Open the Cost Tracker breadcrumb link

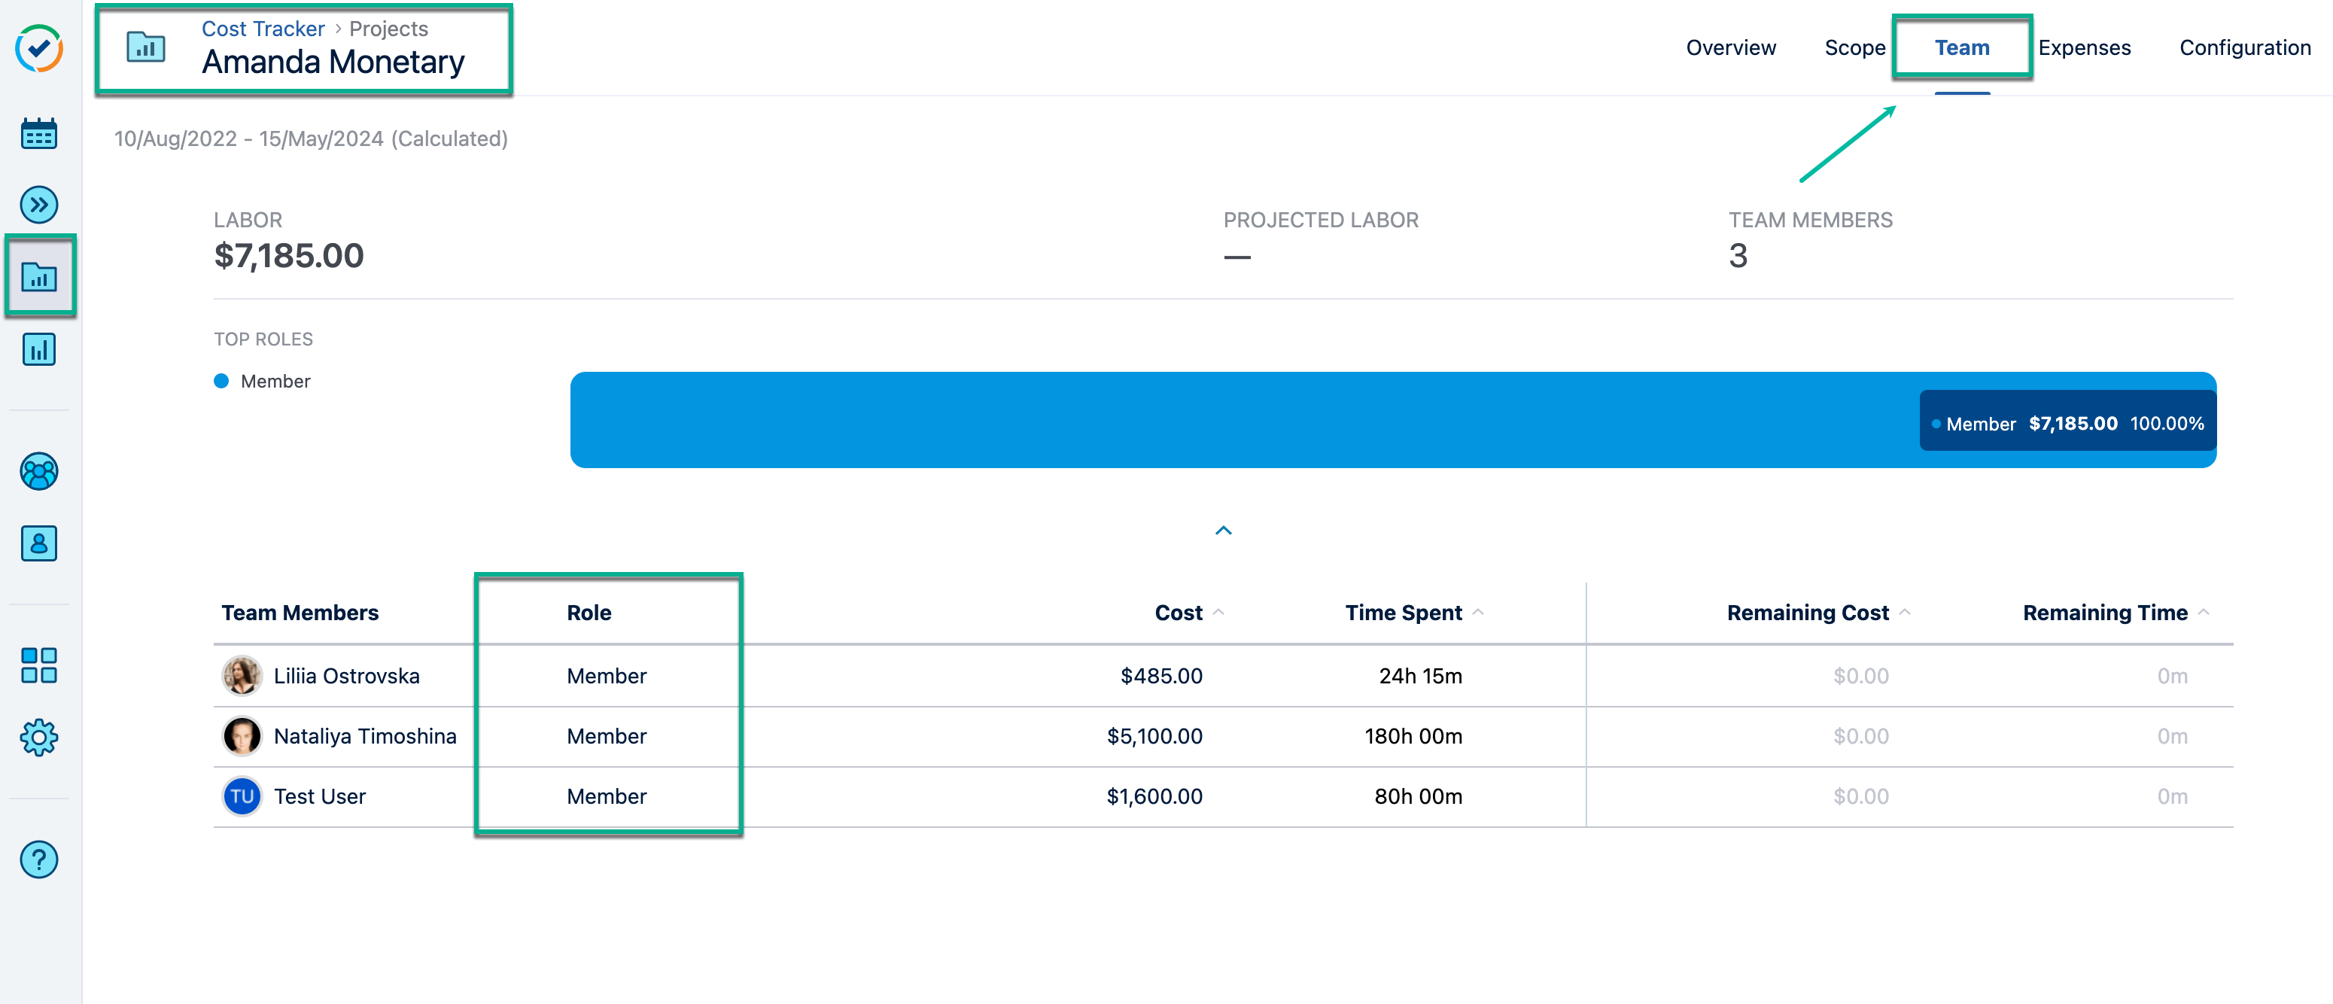(263, 28)
